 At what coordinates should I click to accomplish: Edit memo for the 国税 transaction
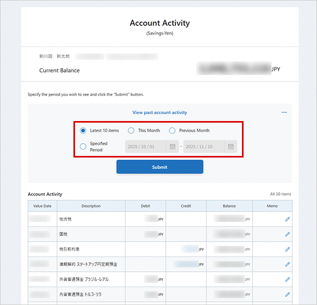point(287,234)
